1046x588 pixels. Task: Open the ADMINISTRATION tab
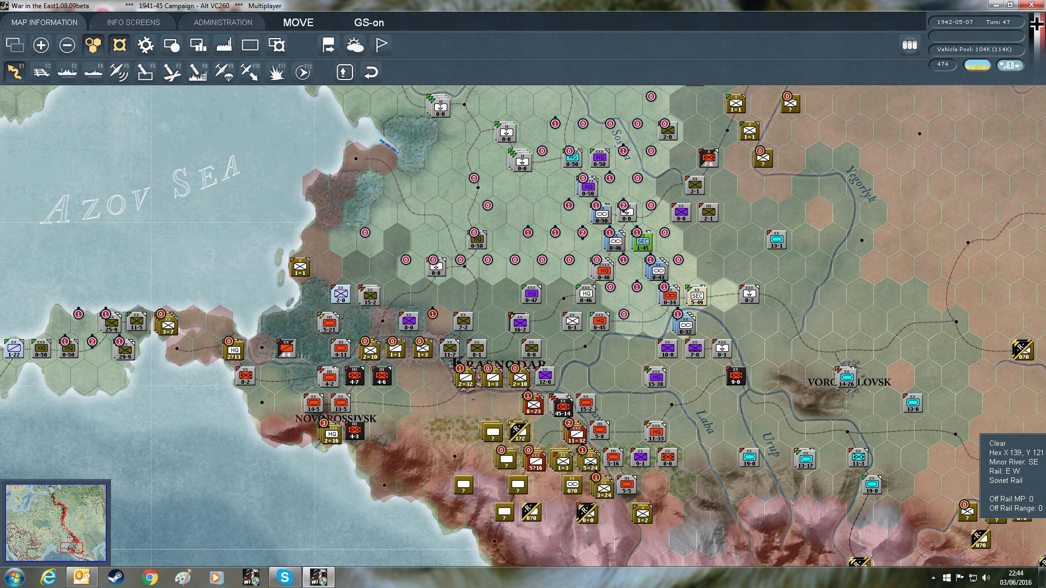(223, 22)
